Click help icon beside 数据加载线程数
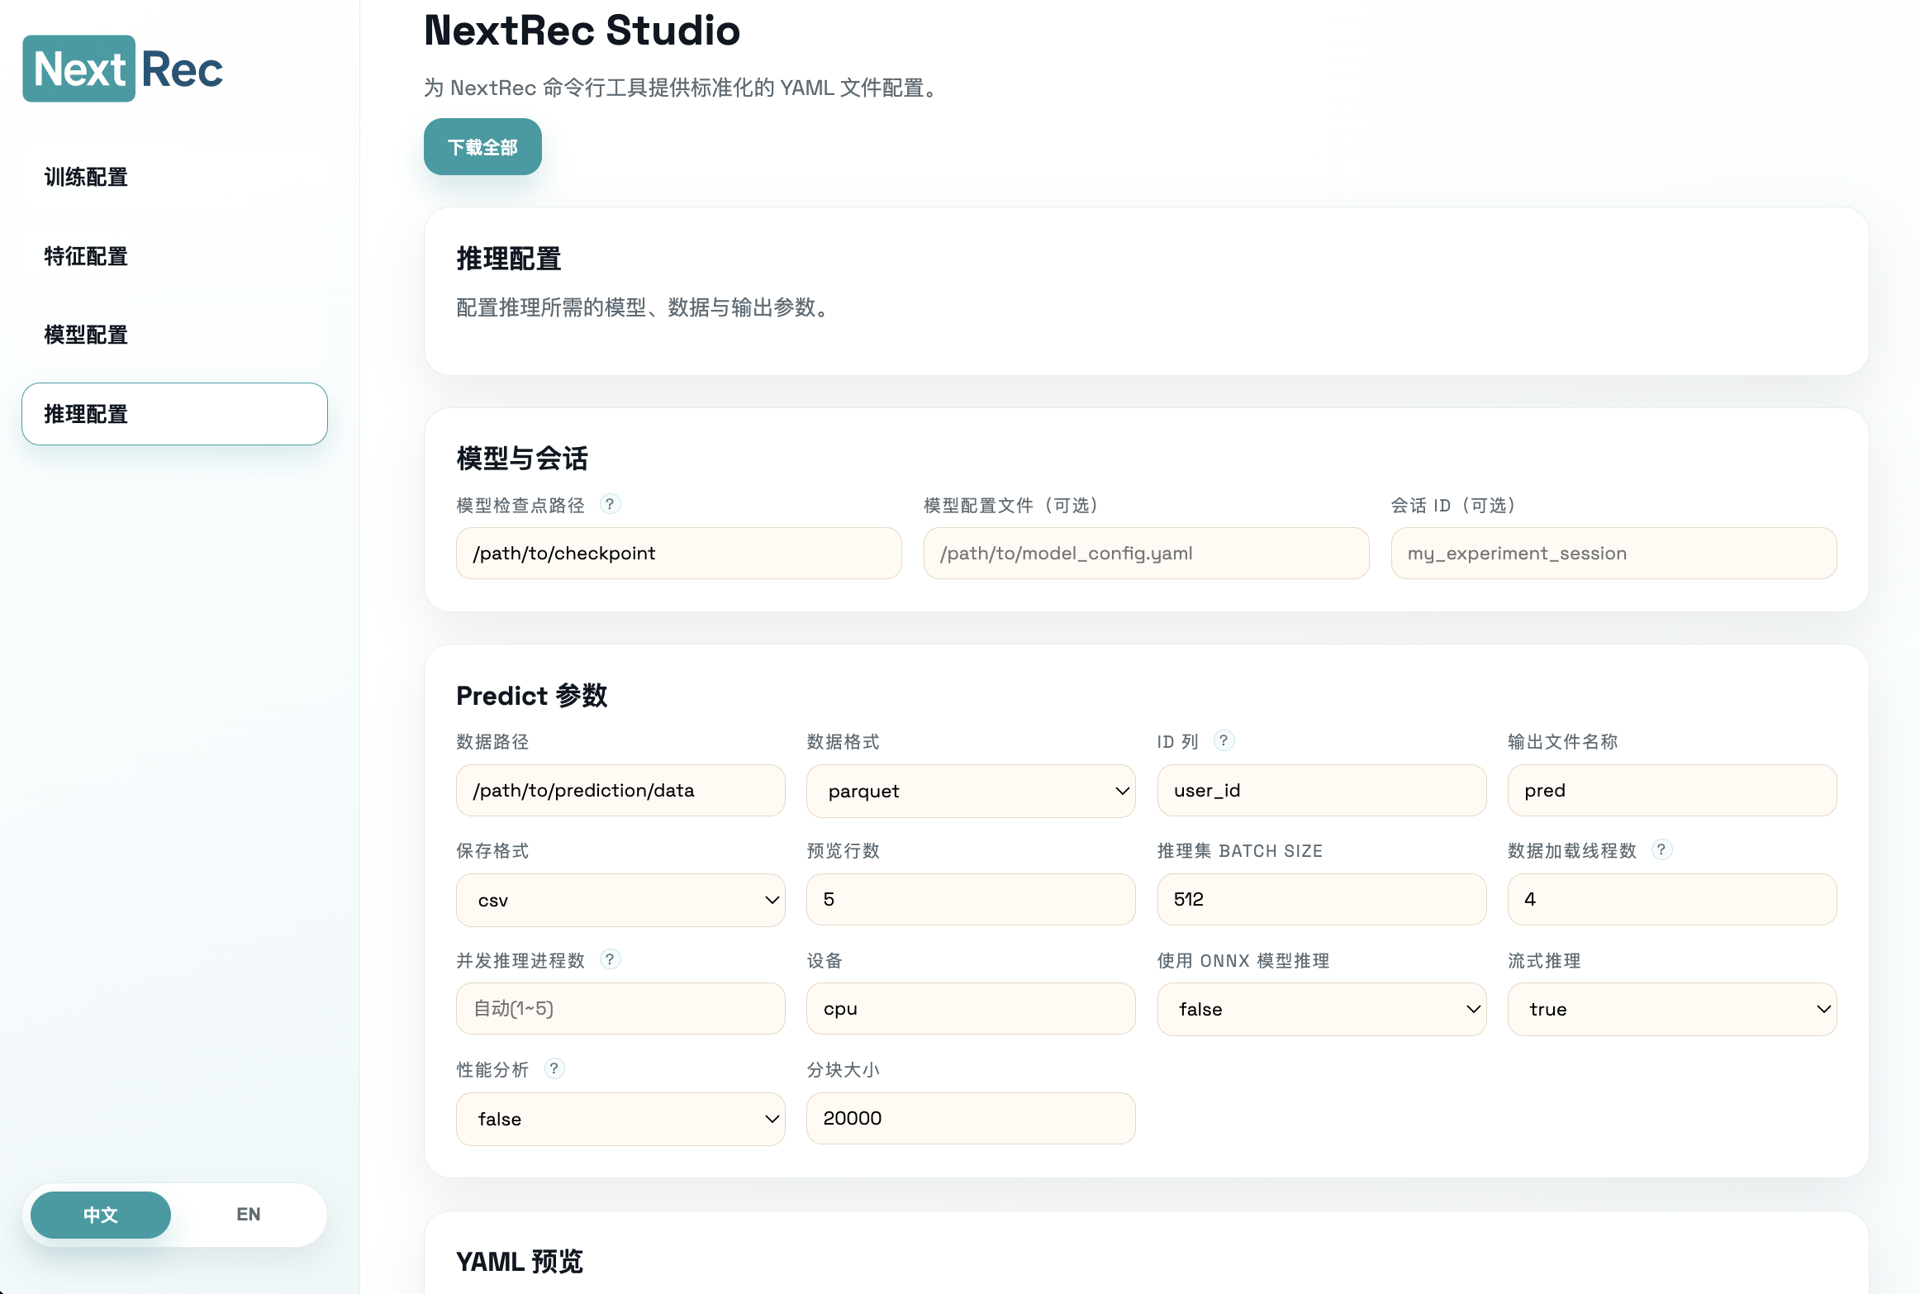 pos(1661,849)
